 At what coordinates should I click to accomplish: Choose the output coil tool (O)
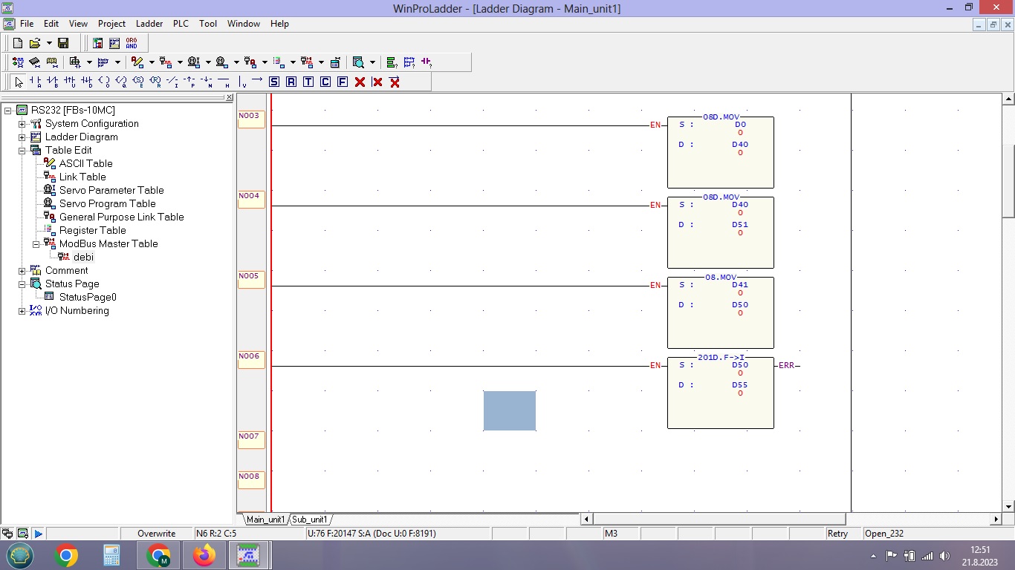pyautogui.click(x=103, y=82)
